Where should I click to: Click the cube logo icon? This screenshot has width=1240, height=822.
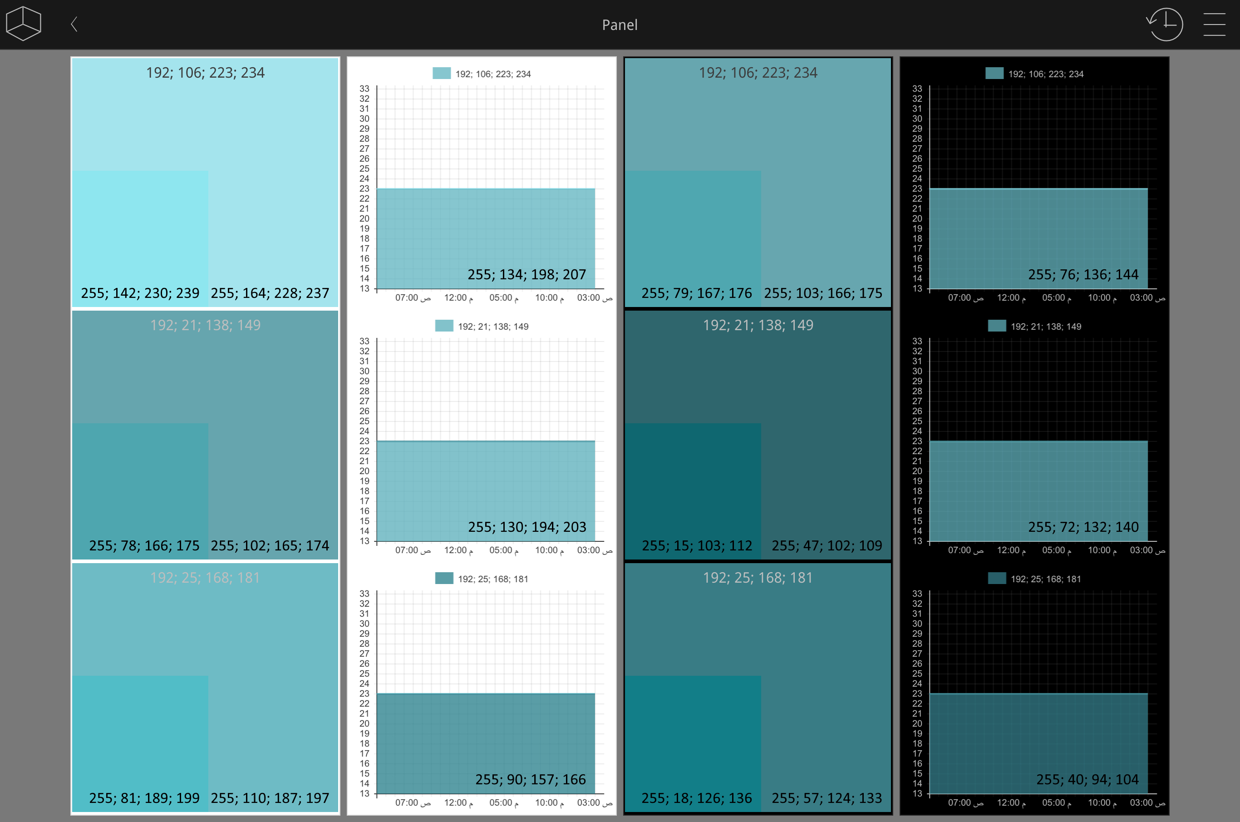[23, 24]
